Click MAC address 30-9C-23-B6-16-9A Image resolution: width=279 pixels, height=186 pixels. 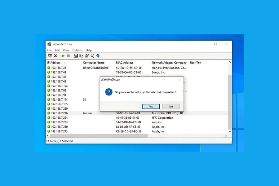click(128, 113)
